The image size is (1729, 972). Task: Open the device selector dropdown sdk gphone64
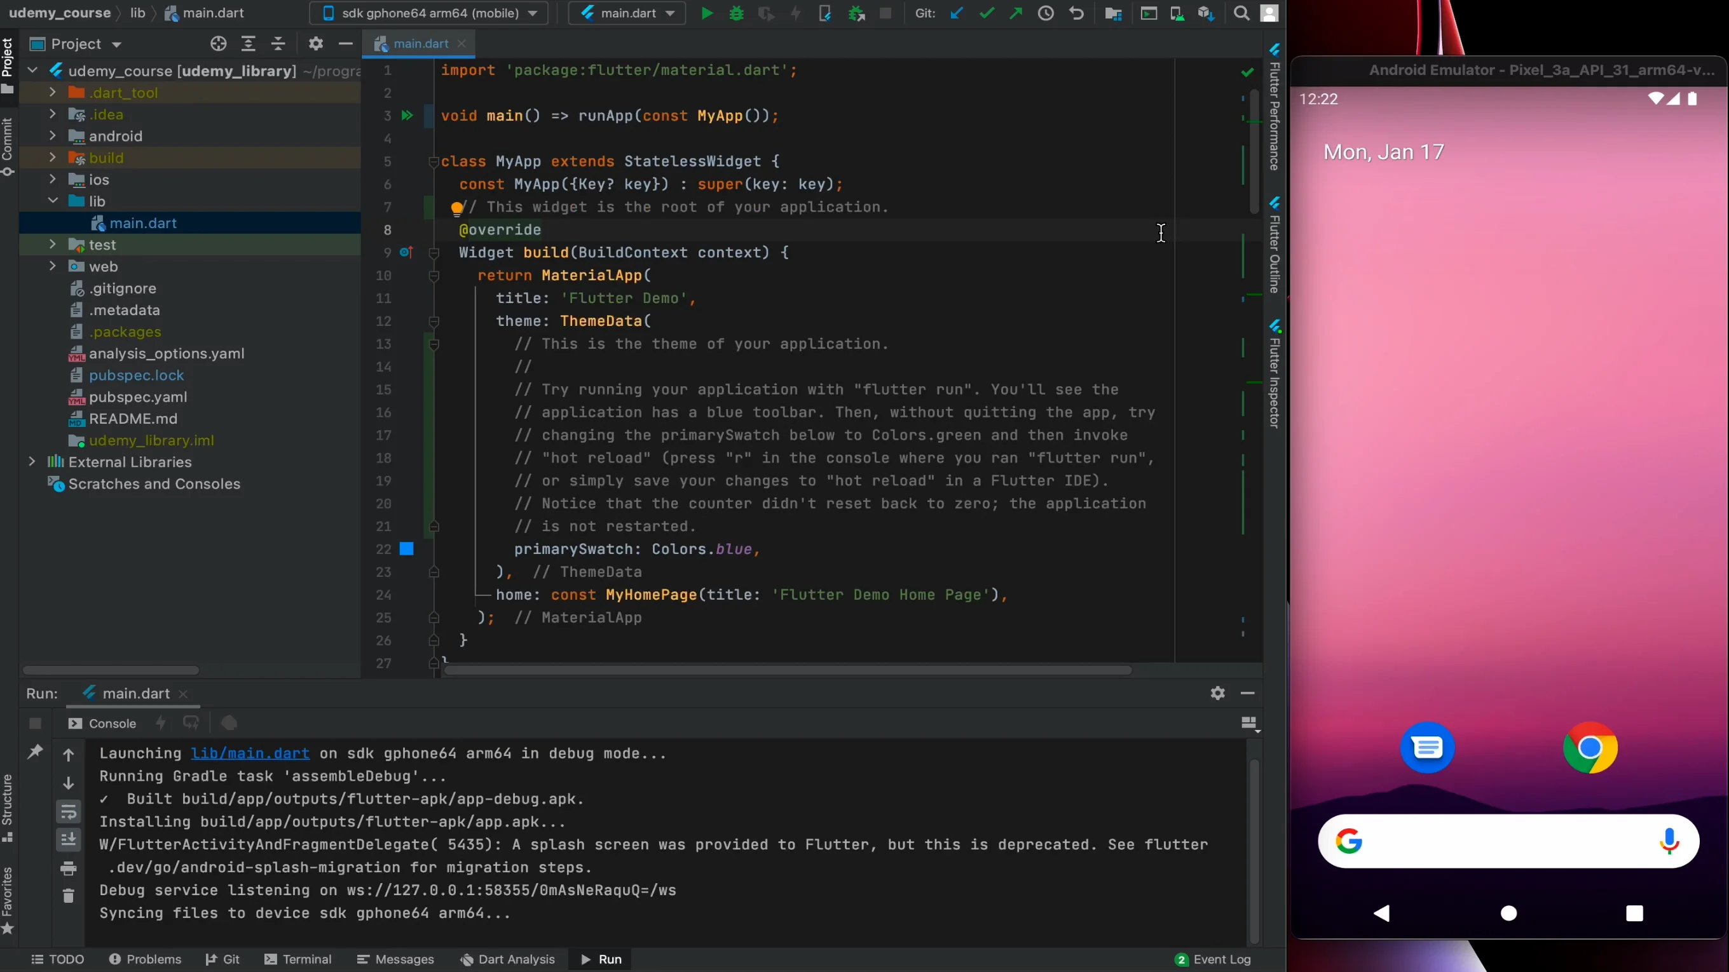pyautogui.click(x=430, y=13)
